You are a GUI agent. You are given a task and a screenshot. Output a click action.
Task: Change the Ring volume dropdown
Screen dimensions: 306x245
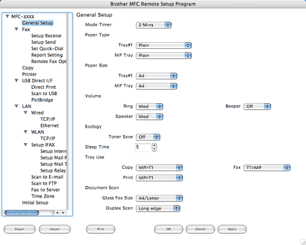[150, 107]
